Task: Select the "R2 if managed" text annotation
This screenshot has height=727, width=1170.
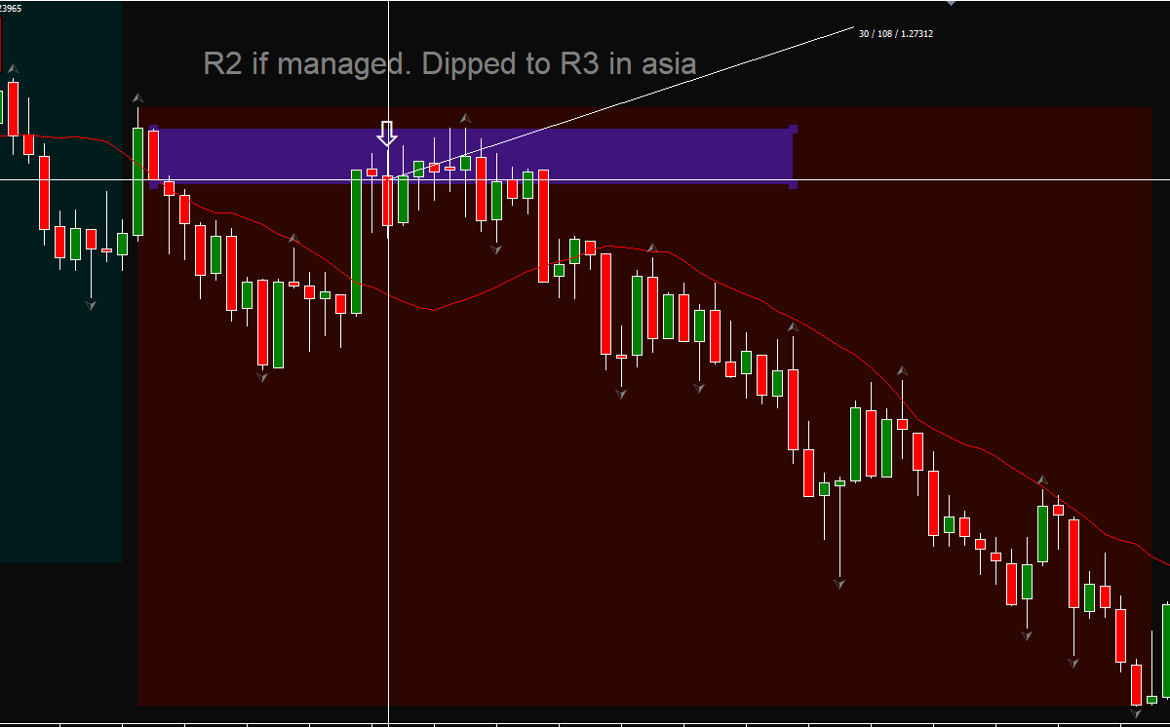Action: pos(449,64)
